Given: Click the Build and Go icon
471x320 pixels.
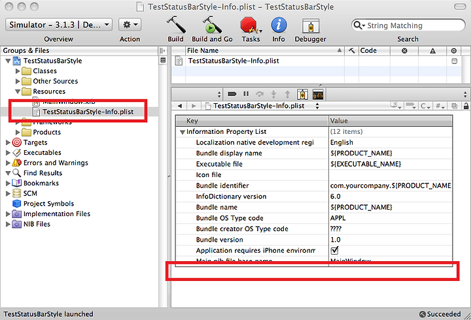Looking at the screenshot, I should (x=212, y=25).
